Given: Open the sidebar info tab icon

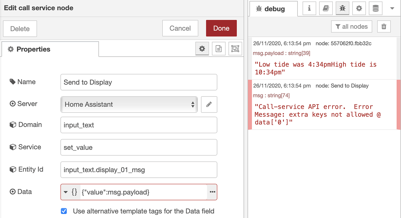Looking at the screenshot, I should pyautogui.click(x=309, y=8).
